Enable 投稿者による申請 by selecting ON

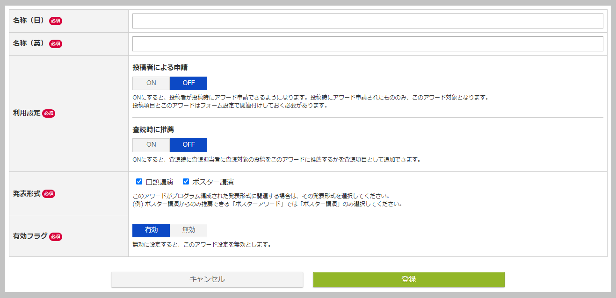[151, 82]
